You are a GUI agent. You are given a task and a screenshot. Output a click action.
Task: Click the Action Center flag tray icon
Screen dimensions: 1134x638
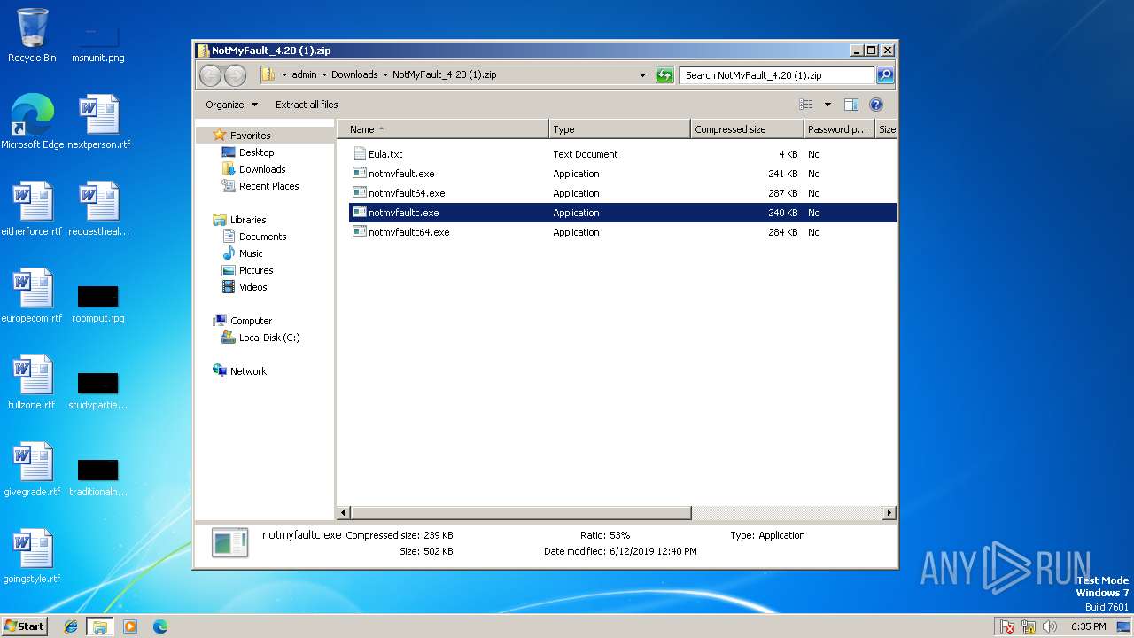[1007, 626]
